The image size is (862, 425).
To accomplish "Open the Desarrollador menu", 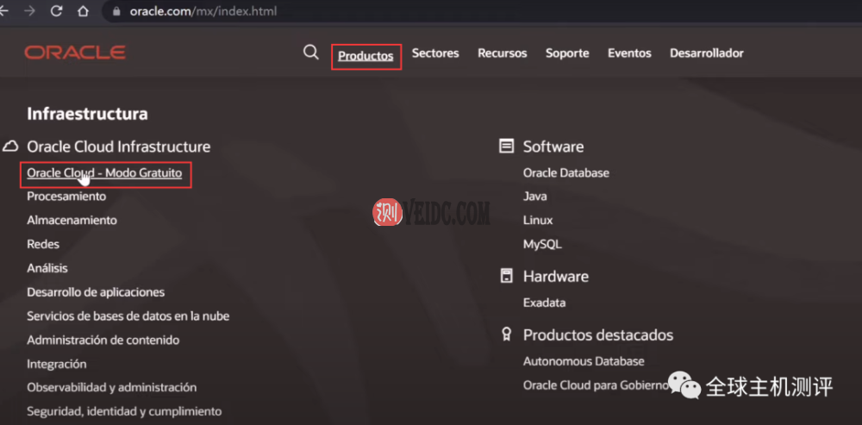I will [707, 53].
